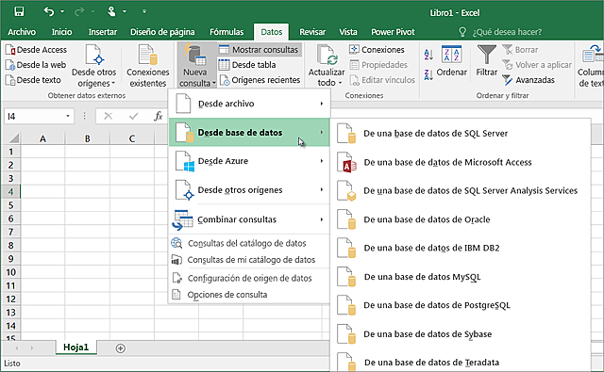Choose De una base de datos de IBM DB2
The width and height of the screenshot is (604, 372).
[461, 248]
